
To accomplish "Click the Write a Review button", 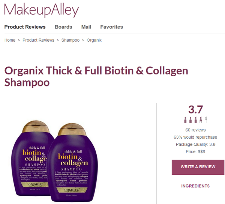I will click(198, 167).
